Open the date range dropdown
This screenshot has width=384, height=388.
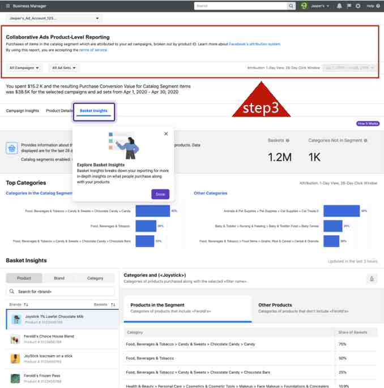pos(349,68)
